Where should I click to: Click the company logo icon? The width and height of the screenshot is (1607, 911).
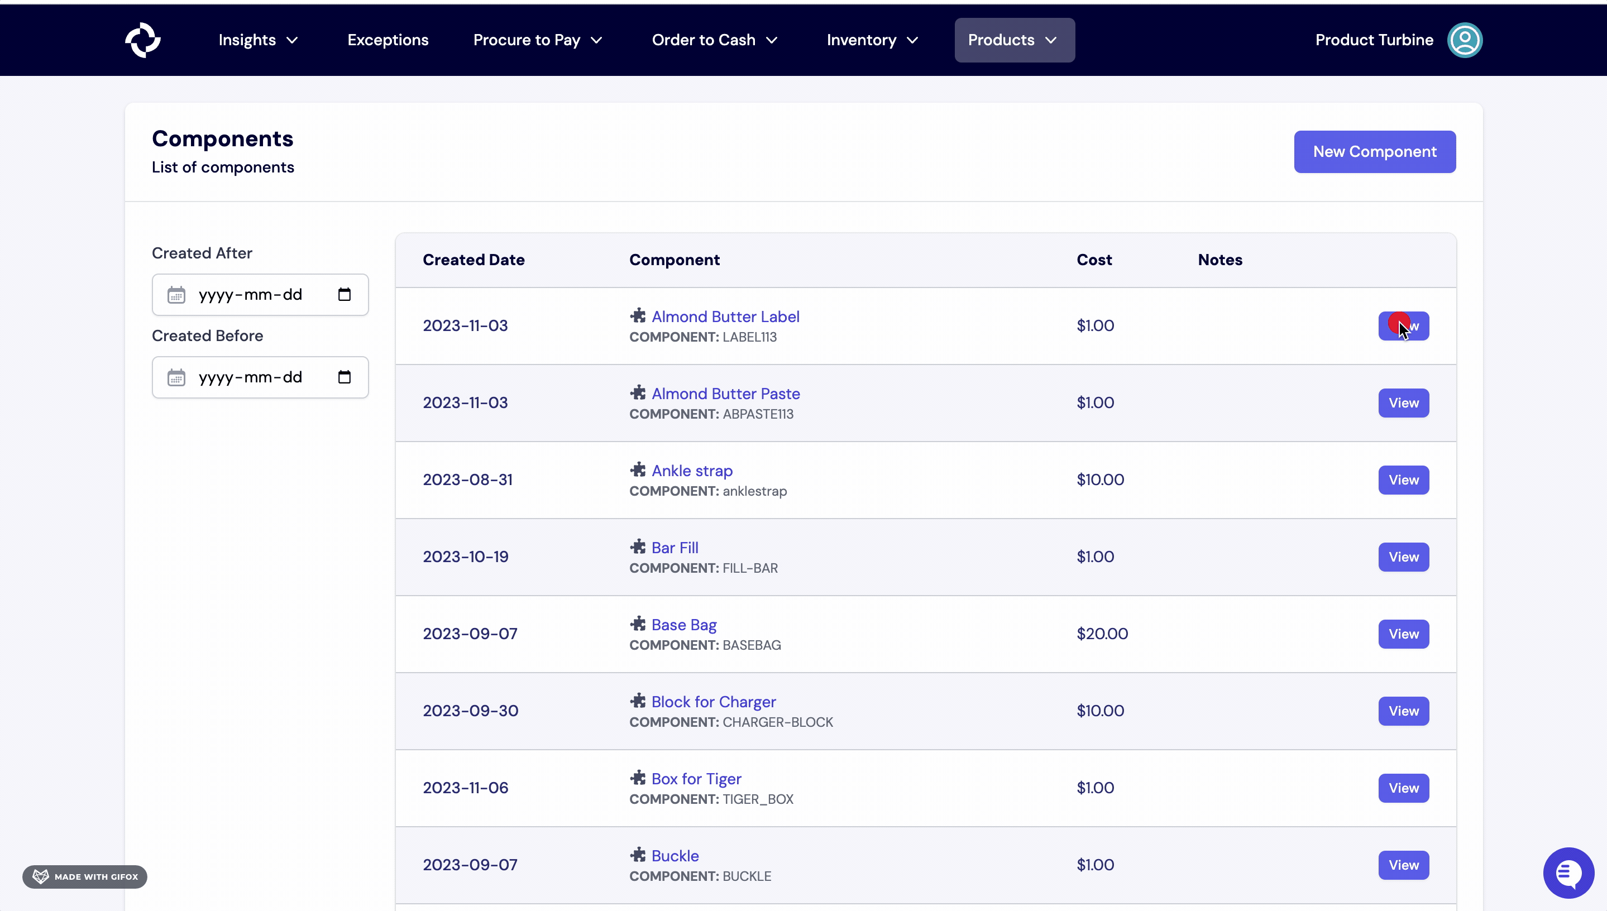[x=144, y=40]
